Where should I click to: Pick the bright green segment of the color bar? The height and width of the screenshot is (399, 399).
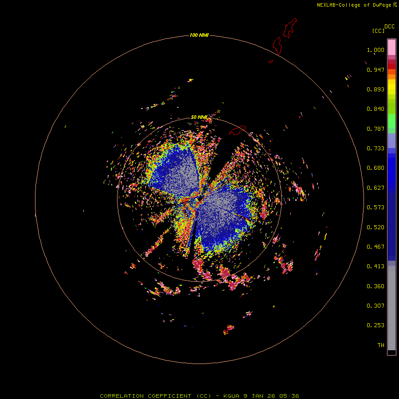pyautogui.click(x=391, y=121)
